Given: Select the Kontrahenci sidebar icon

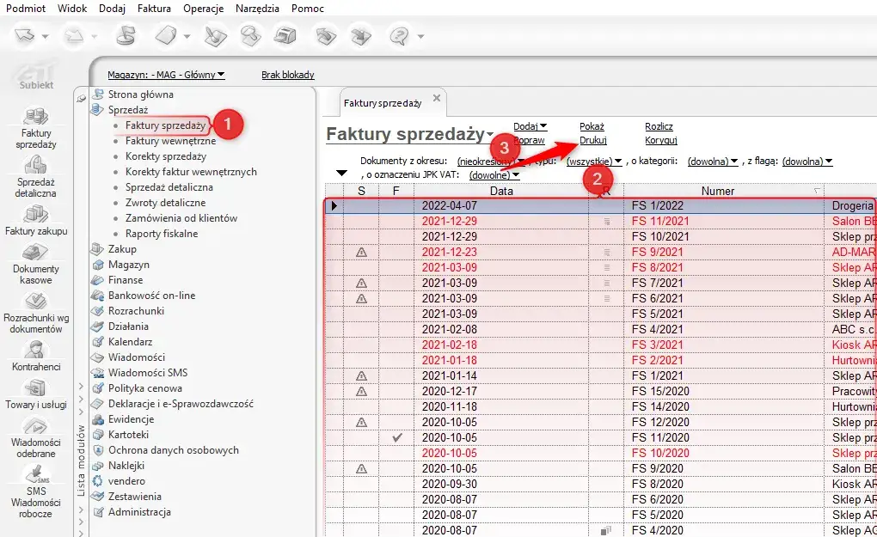Looking at the screenshot, I should (x=35, y=349).
